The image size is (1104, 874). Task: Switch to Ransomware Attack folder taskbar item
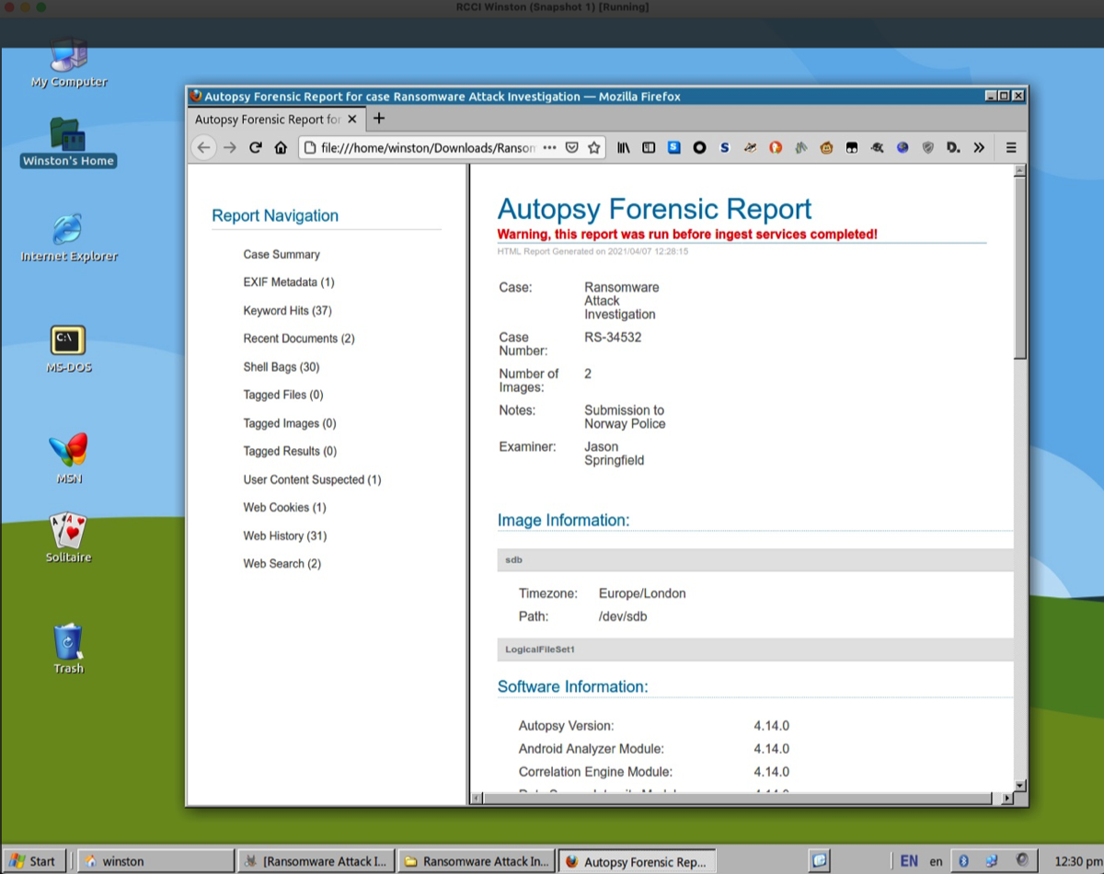pyautogui.click(x=477, y=861)
